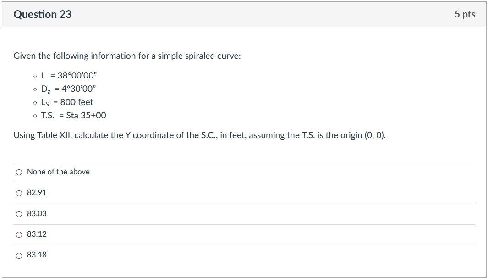
Task: Select the 83.18 radio circle
Action: click(x=19, y=256)
